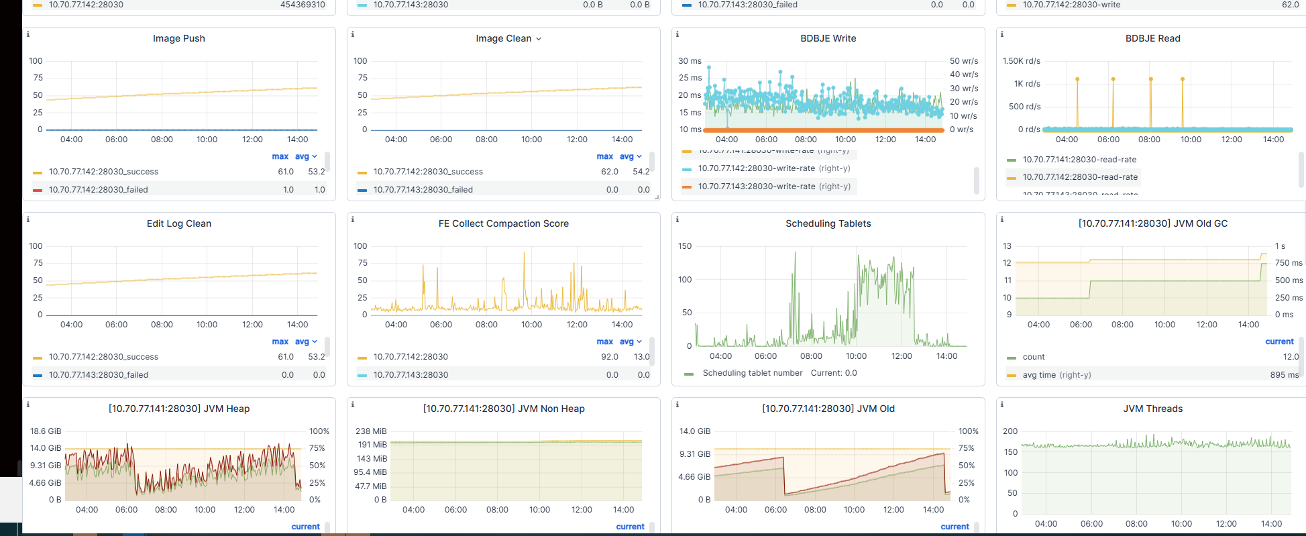Open the Image Push panel title menu
The height and width of the screenshot is (536, 1306).
click(x=179, y=38)
